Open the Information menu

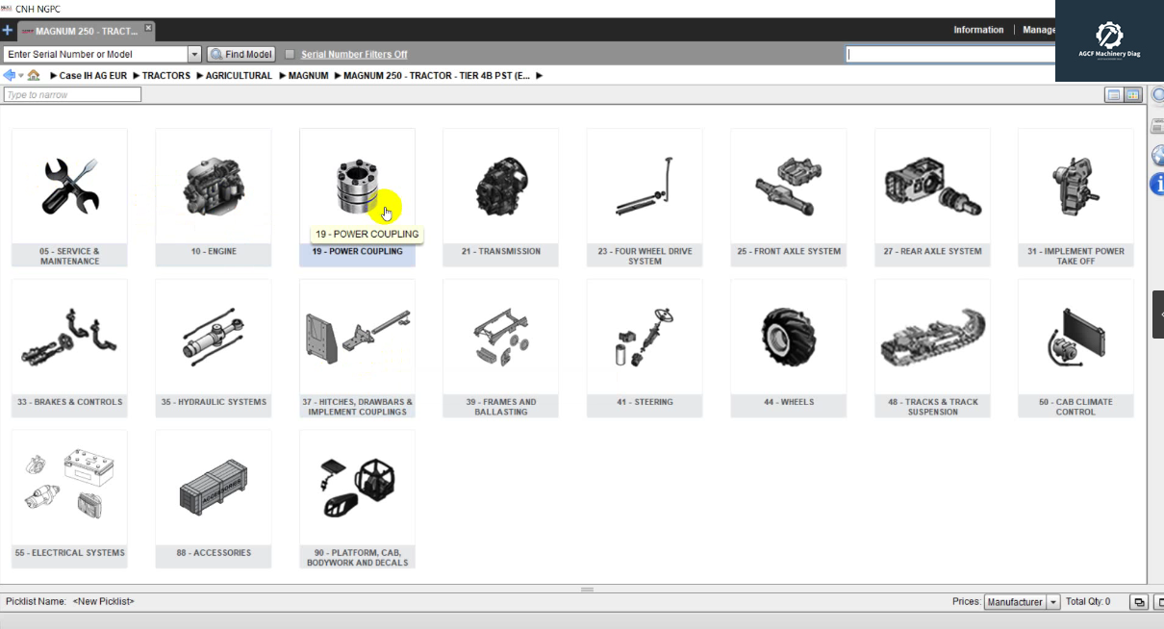click(x=978, y=30)
